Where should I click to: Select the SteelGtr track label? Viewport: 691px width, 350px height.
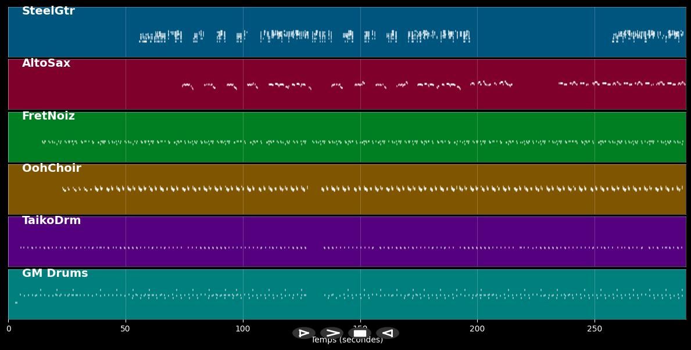[48, 11]
